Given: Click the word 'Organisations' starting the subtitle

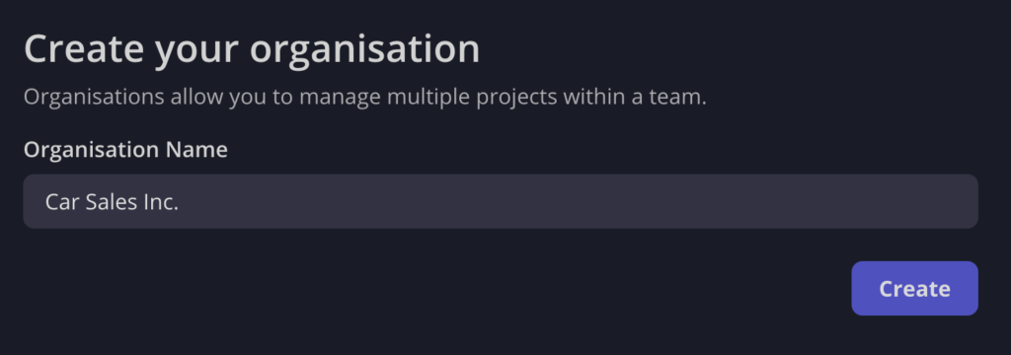Looking at the screenshot, I should [x=94, y=98].
